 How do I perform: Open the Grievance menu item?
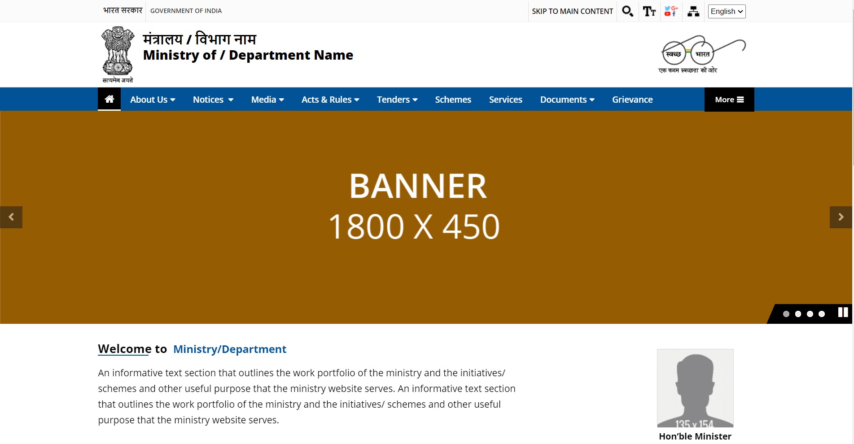click(632, 100)
